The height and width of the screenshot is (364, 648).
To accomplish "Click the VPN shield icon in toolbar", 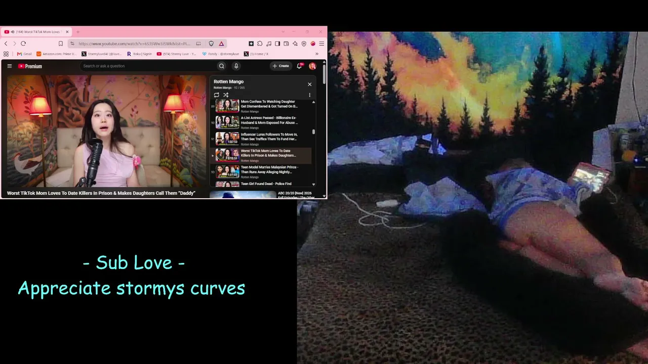I will [x=304, y=43].
